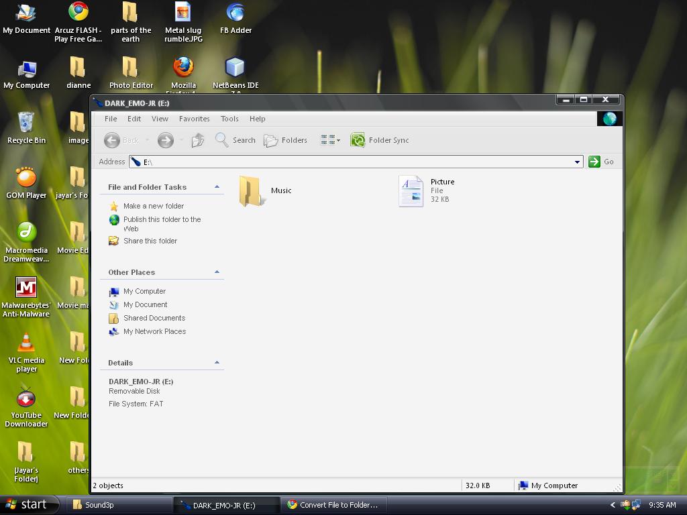Click the Up one level folder icon

point(197,139)
